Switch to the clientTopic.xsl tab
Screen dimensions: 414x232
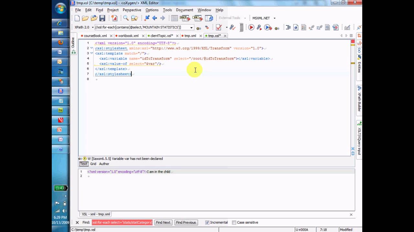[161, 36]
